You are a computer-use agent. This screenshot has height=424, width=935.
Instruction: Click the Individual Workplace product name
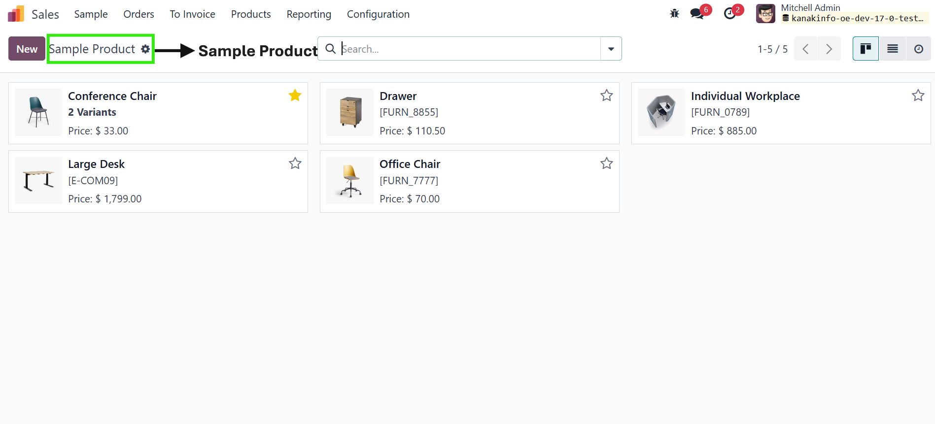745,96
